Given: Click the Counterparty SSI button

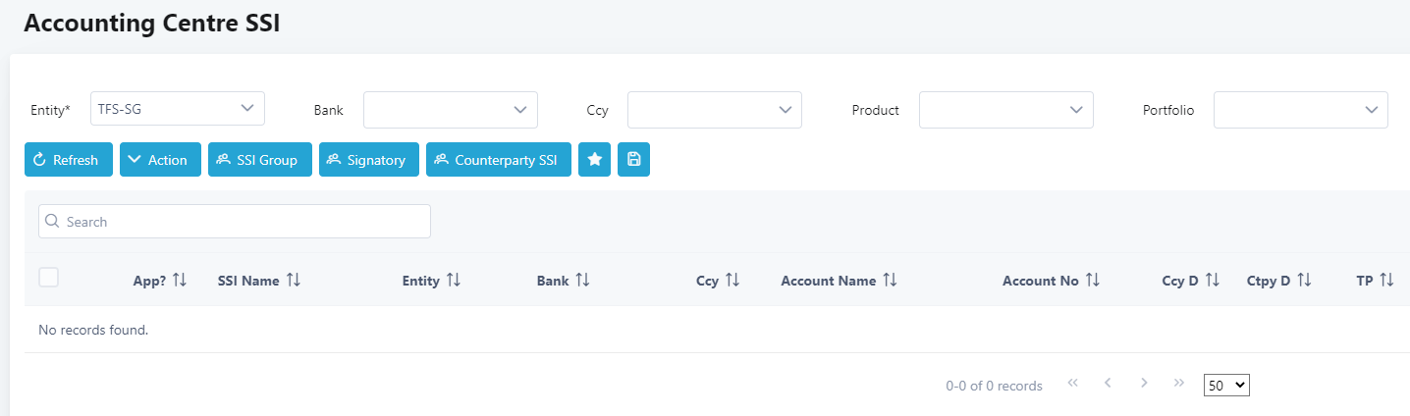Looking at the screenshot, I should point(498,160).
